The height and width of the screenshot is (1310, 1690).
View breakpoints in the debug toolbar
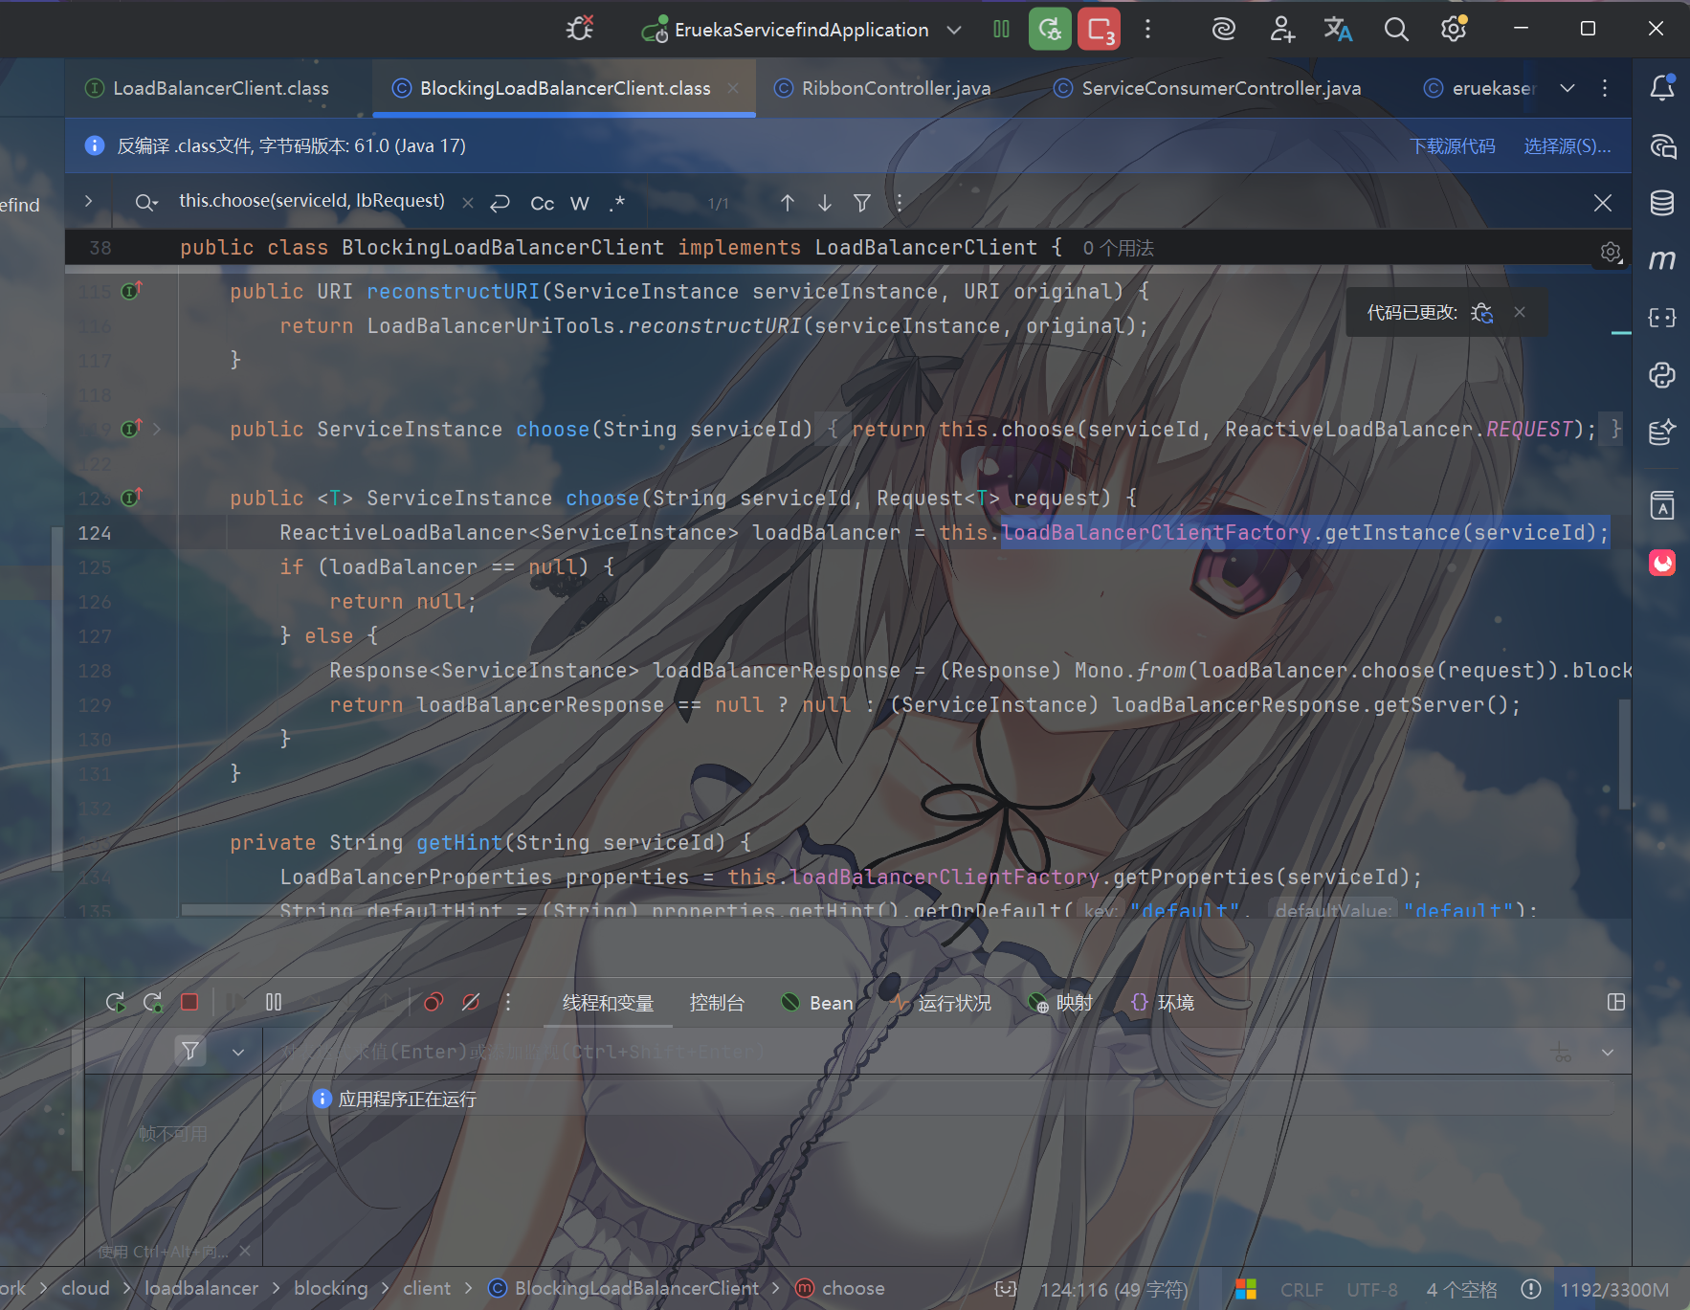(434, 1002)
